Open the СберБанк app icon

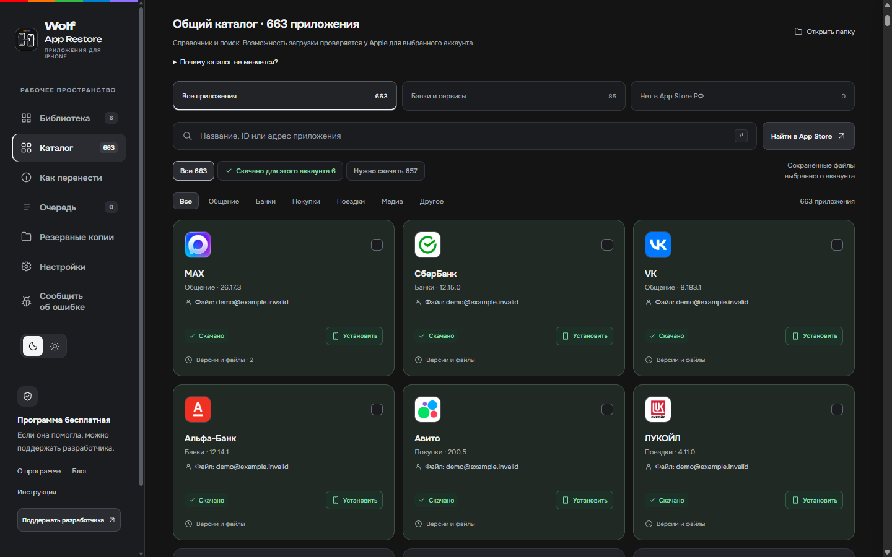pos(427,245)
